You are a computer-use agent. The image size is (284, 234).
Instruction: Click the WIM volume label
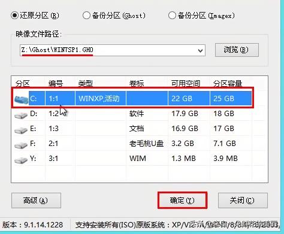point(138,159)
